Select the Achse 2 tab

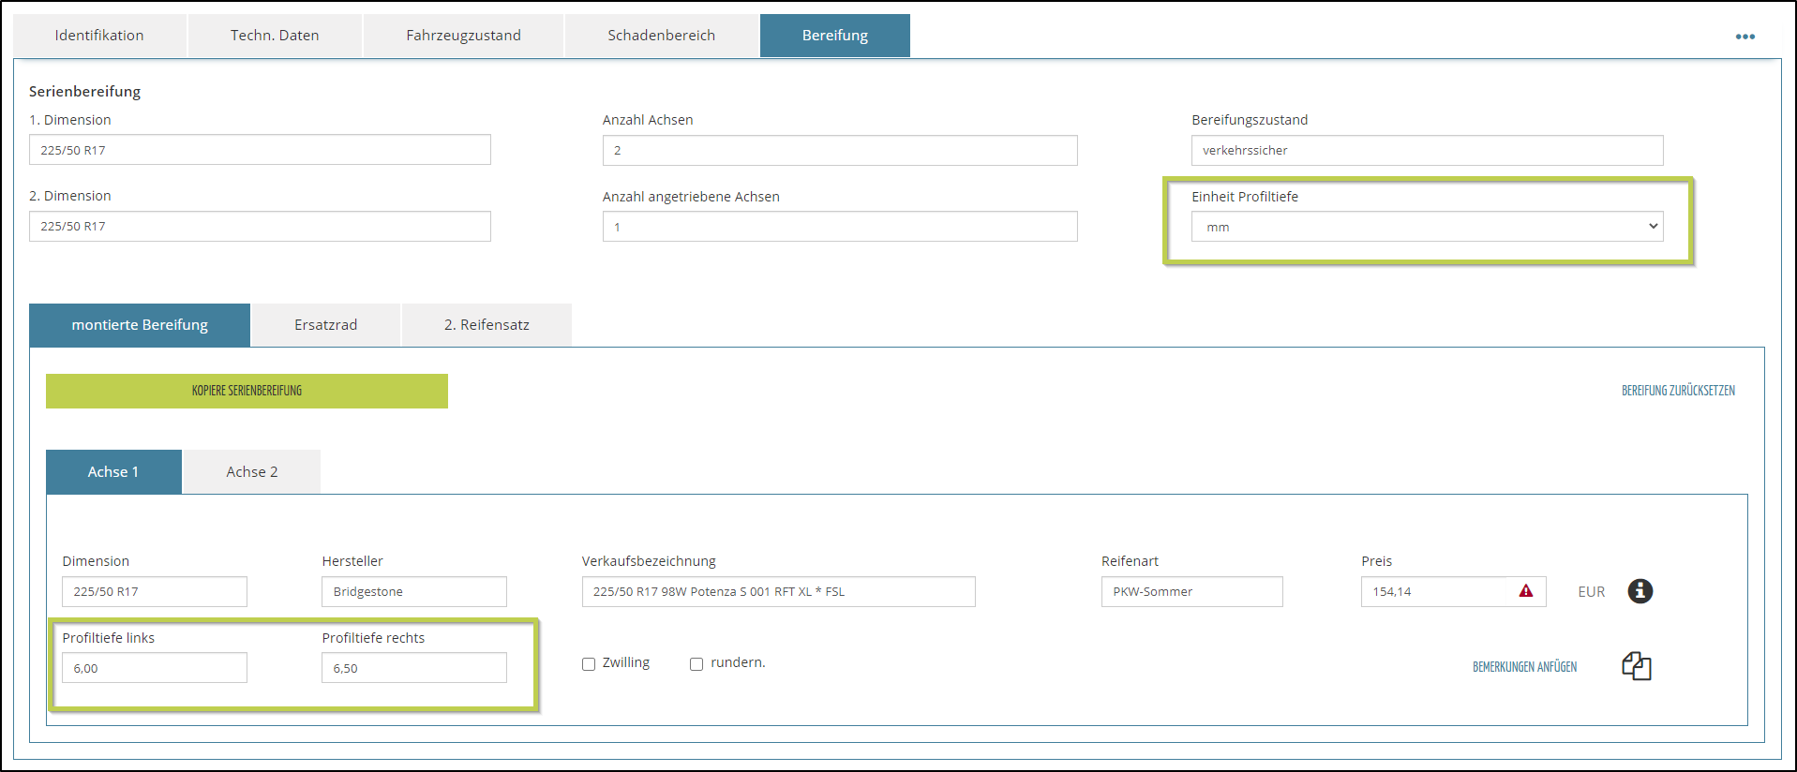(x=251, y=472)
